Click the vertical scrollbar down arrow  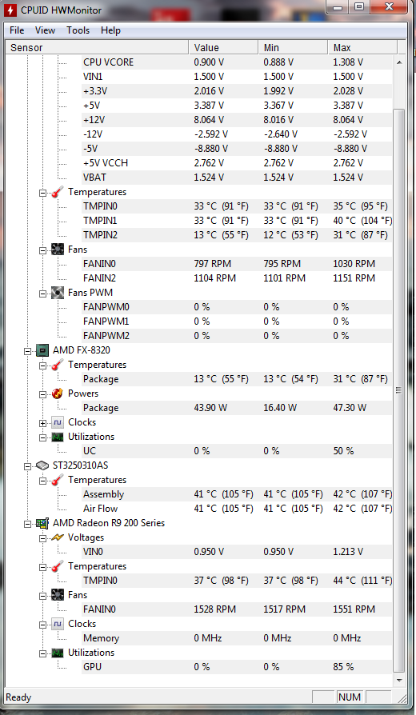pos(399,681)
